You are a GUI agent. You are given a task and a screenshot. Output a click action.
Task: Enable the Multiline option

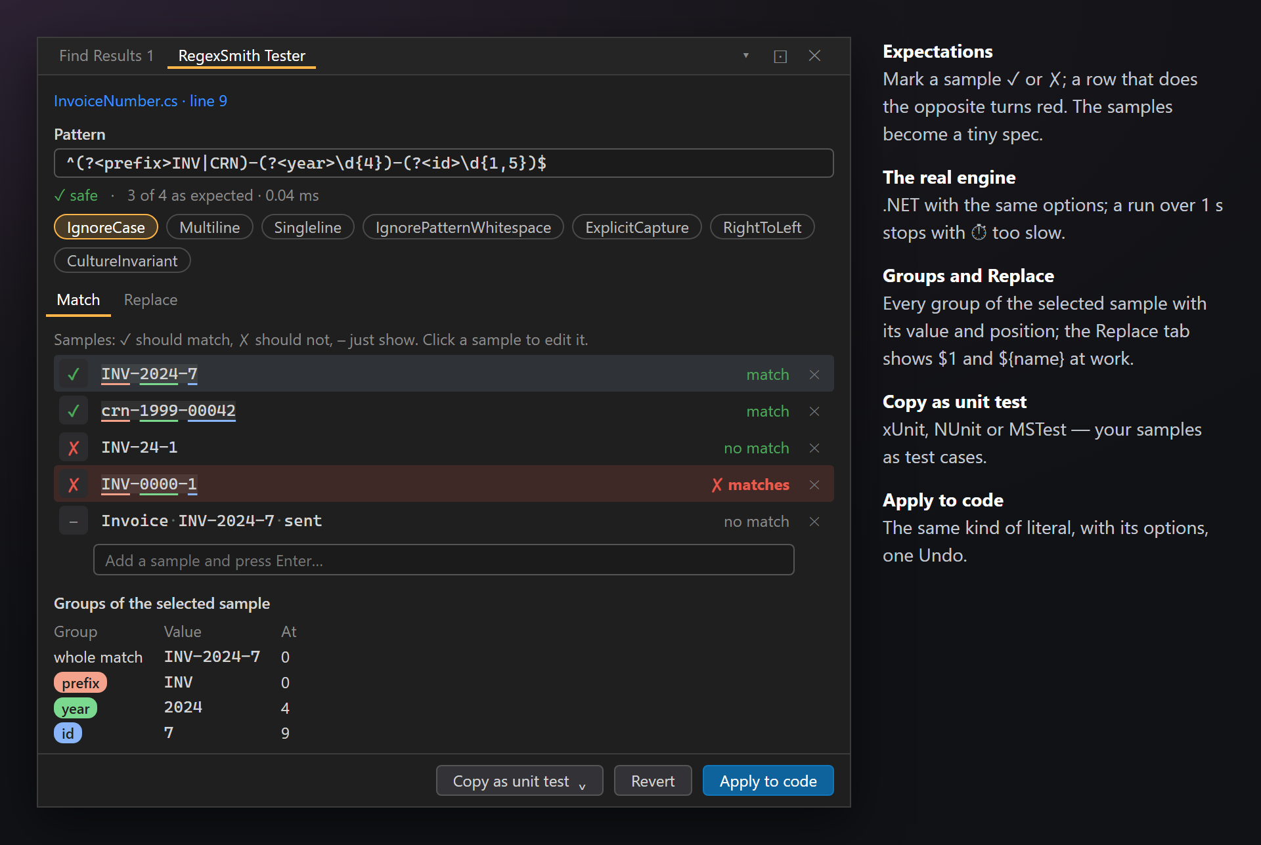click(x=210, y=227)
